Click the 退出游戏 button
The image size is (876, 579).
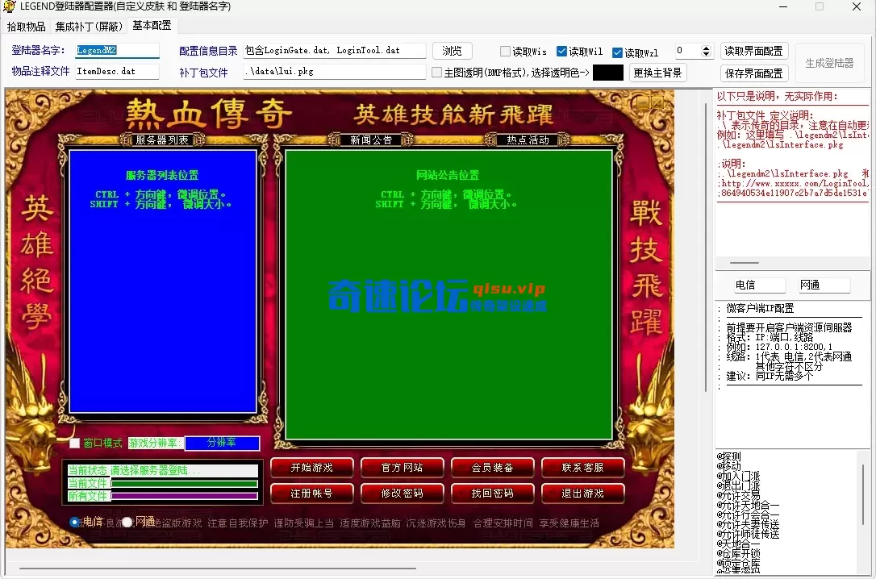(582, 494)
